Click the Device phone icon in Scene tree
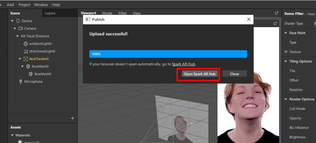 pyautogui.click(x=18, y=21)
